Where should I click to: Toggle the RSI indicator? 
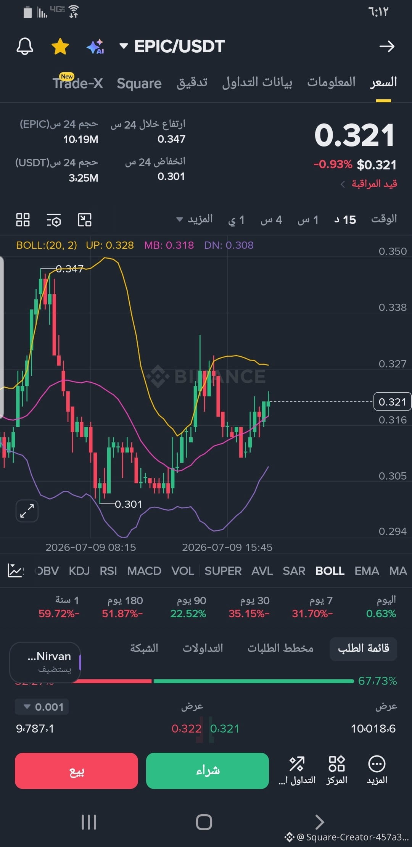[108, 571]
